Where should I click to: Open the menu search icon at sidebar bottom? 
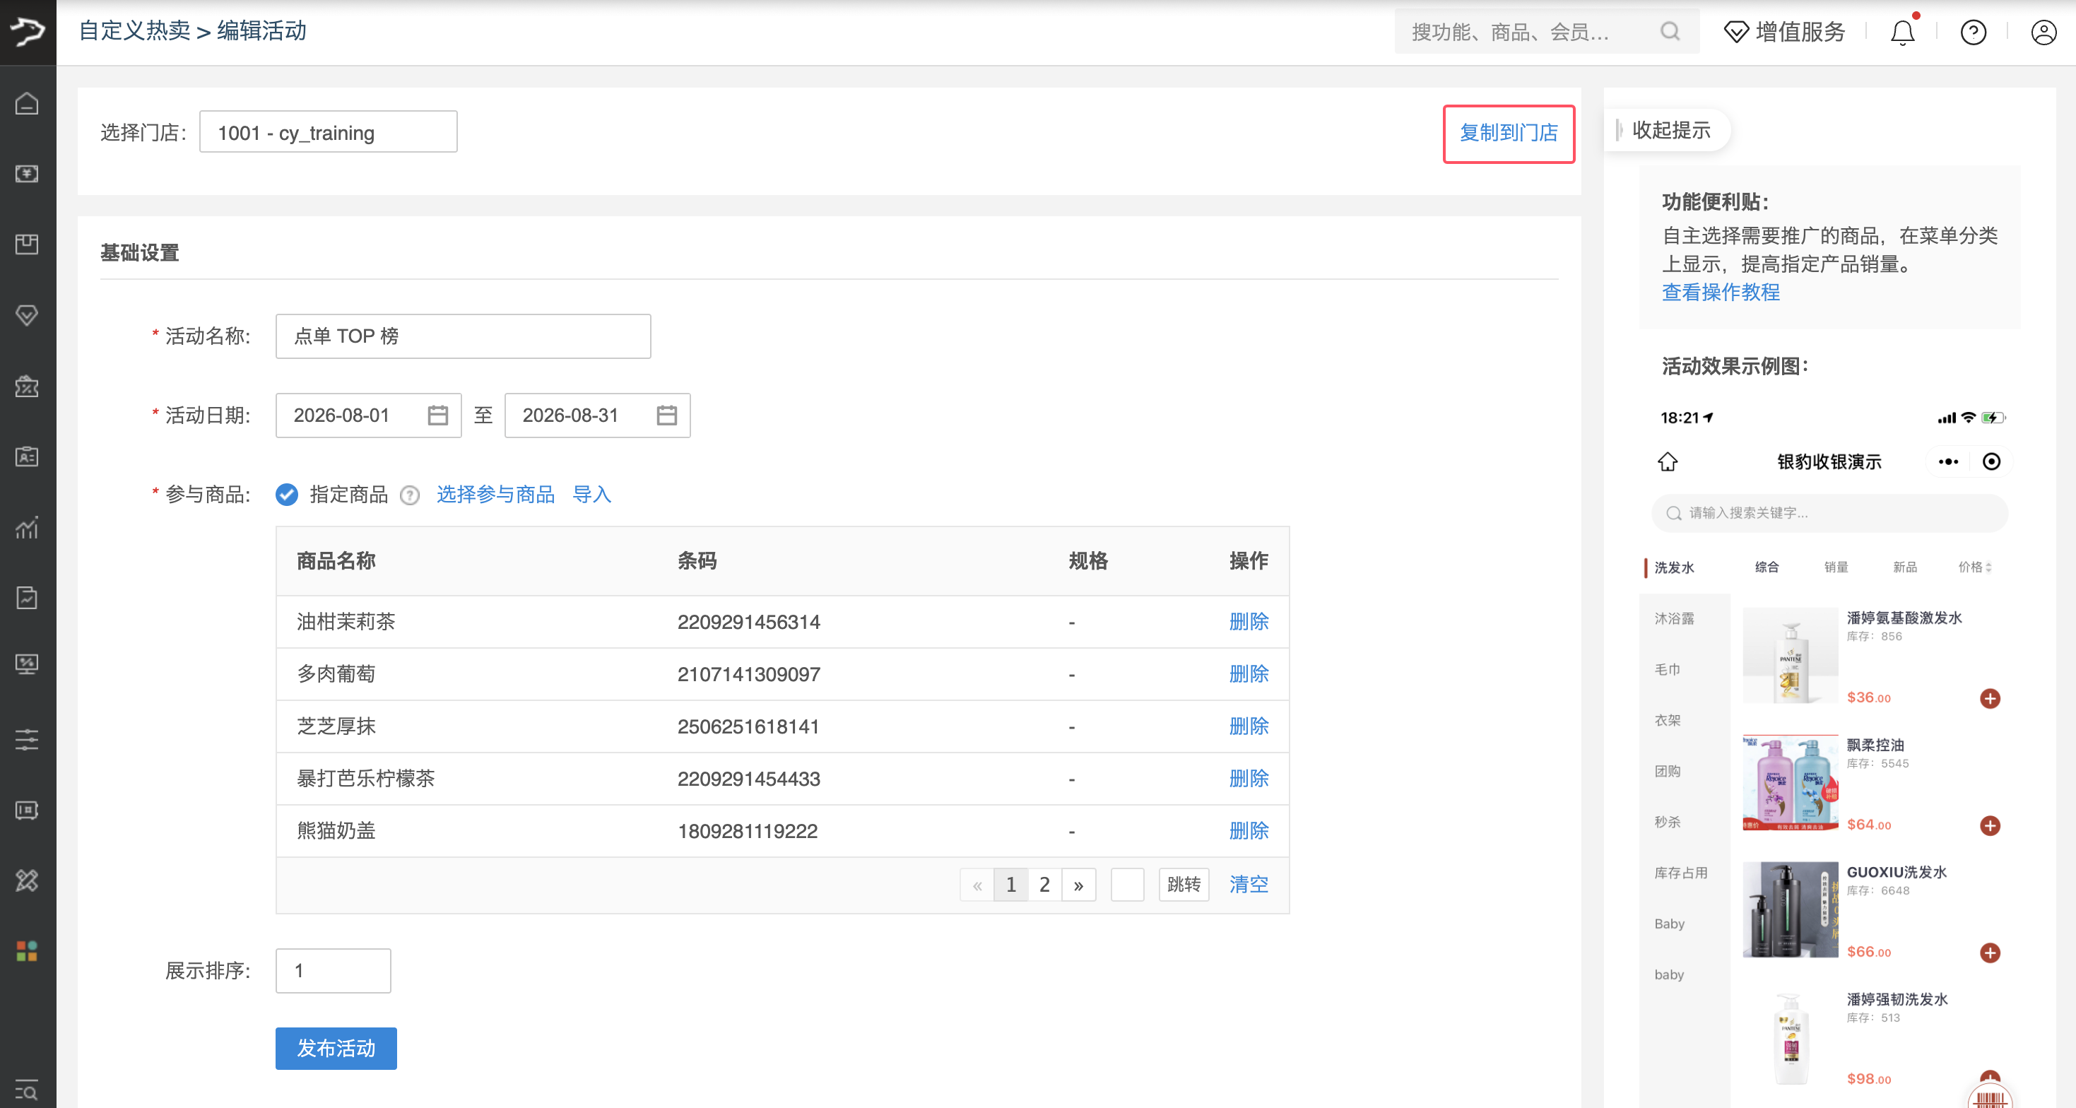pyautogui.click(x=28, y=1090)
